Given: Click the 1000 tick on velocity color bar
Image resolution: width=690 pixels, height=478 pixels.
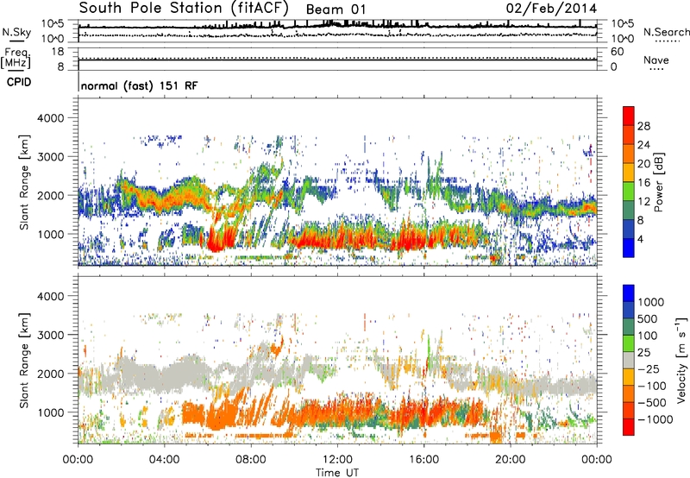Looking at the screenshot, I should [651, 302].
